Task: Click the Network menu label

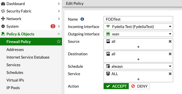Action: 14,19
